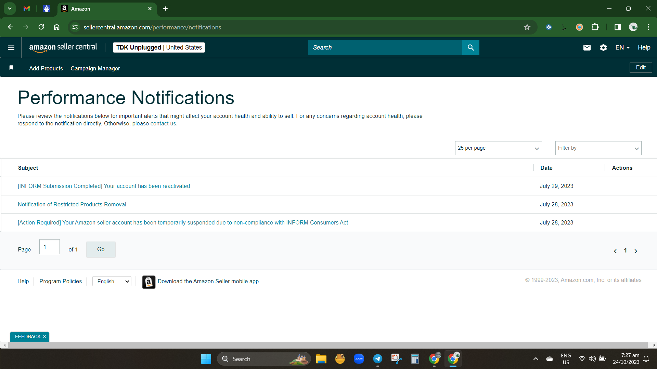Screen dimensions: 657x369
Task: Click Help in the top bar
Action: pos(644,47)
